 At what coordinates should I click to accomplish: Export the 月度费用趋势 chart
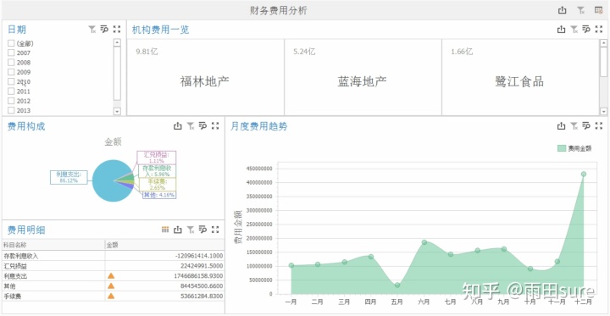[561, 125]
